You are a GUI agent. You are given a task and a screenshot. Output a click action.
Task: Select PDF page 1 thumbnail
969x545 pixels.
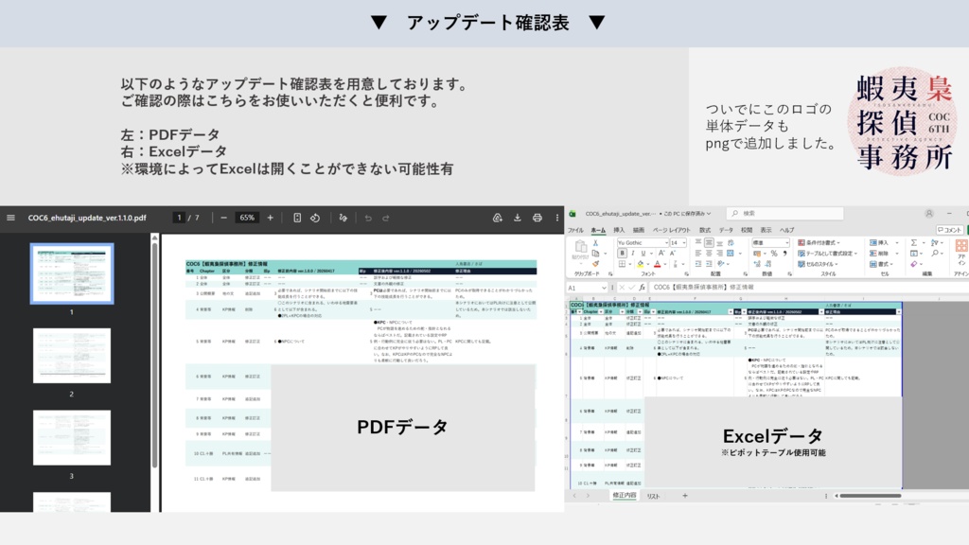[72, 273]
